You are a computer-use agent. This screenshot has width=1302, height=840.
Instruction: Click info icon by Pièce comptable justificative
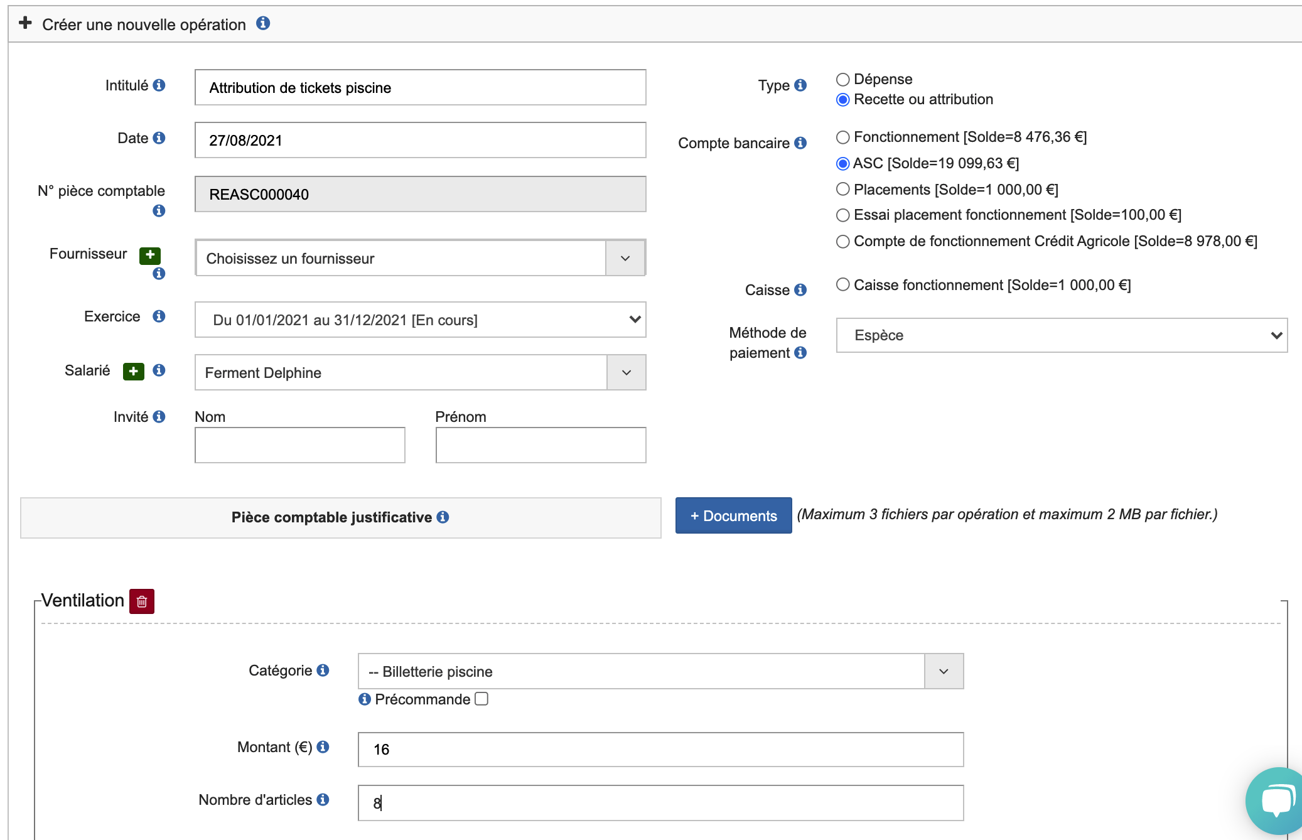tap(443, 517)
